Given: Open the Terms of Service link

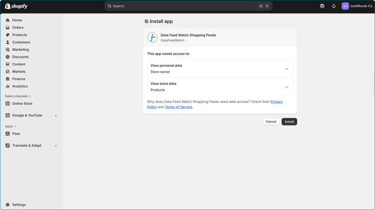Looking at the screenshot, I should [x=179, y=107].
